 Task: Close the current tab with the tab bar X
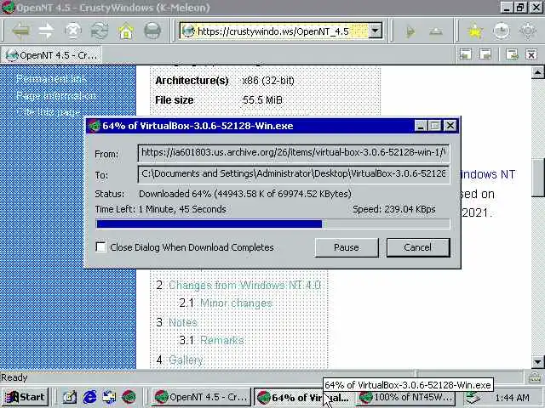click(x=531, y=54)
